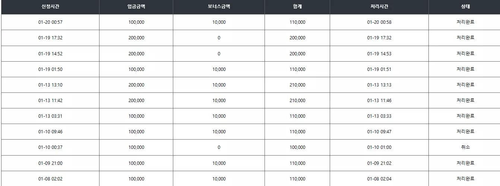Viewport: 500px width, 186px height.
Task: Select processing time 01-19 14:53
Action: click(379, 54)
